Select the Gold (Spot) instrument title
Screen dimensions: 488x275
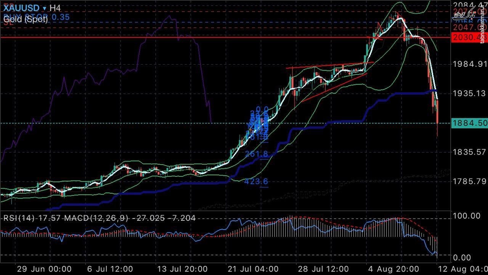[26, 19]
